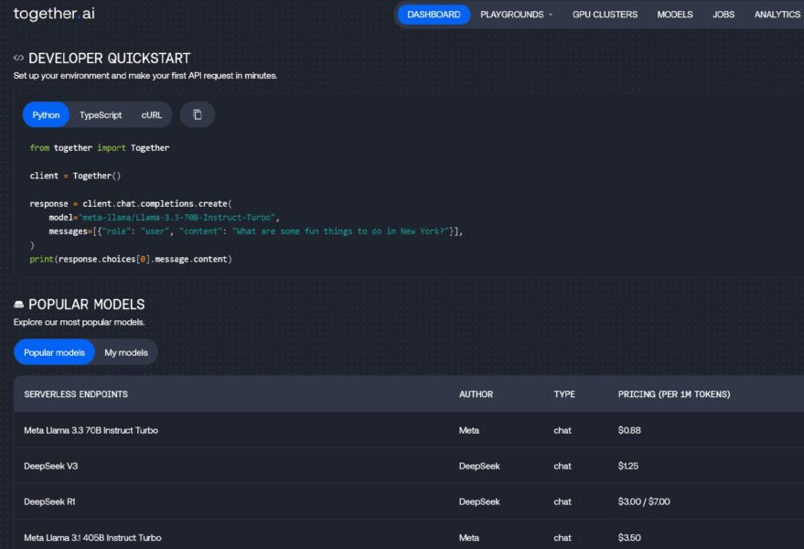Open the GPU Clusters page
The height and width of the screenshot is (549, 804).
pos(605,15)
